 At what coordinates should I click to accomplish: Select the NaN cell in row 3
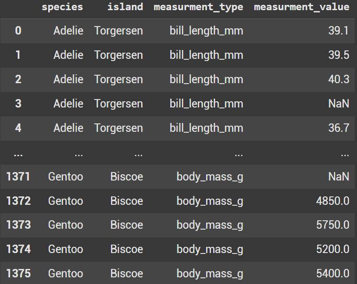[338, 104]
